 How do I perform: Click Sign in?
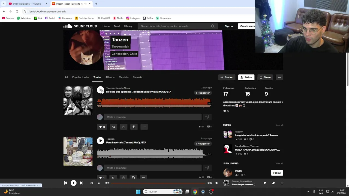(x=229, y=26)
